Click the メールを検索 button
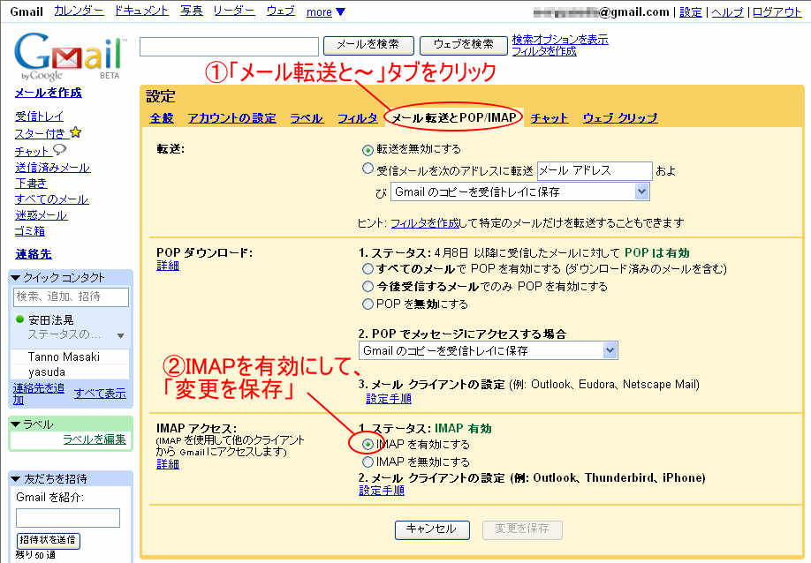This screenshot has width=811, height=563. click(x=368, y=45)
